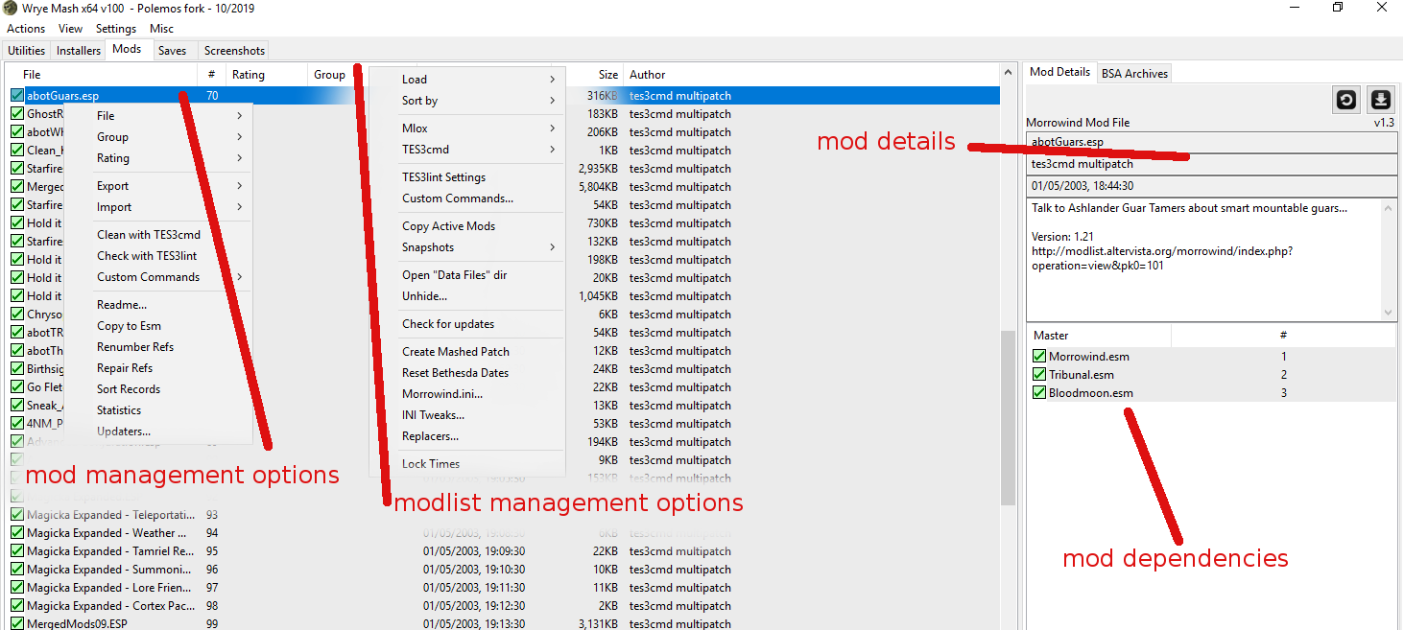Switch to the Utilities tab
The width and height of the screenshot is (1404, 630).
(x=27, y=51)
